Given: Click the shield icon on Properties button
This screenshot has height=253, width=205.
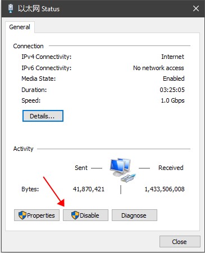Looking at the screenshot, I should (22, 215).
